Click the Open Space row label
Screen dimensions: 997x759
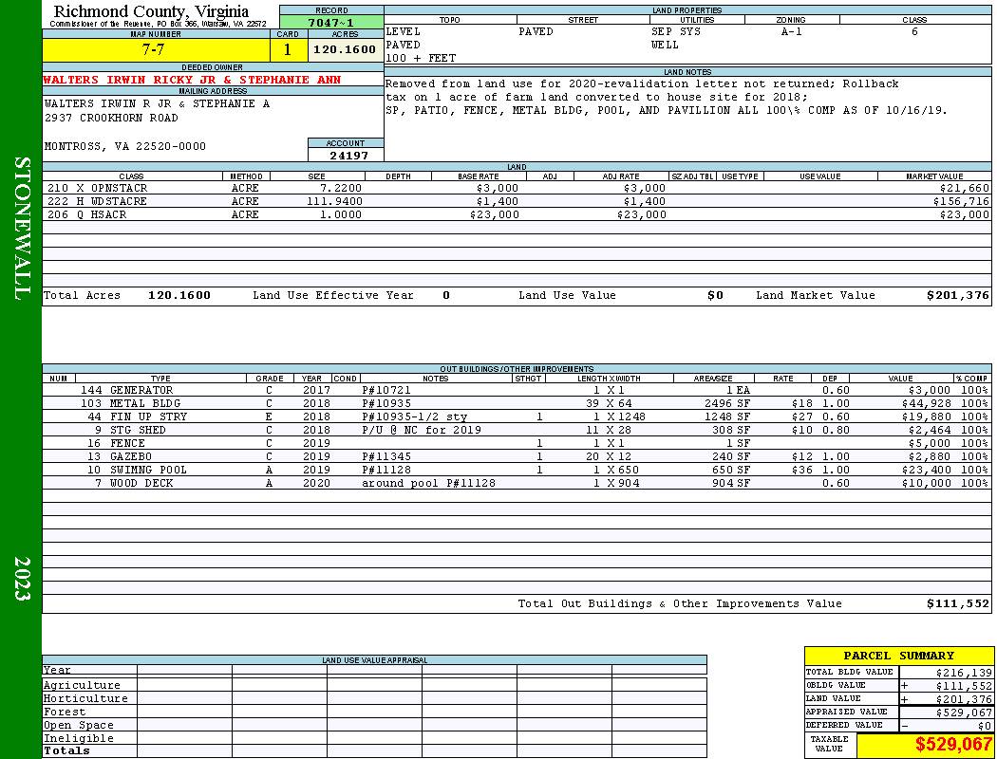78,726
